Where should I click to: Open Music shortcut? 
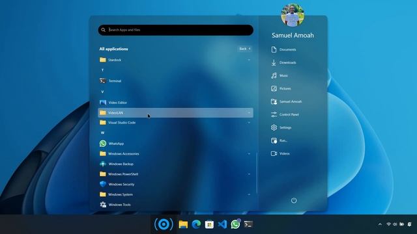(280, 75)
